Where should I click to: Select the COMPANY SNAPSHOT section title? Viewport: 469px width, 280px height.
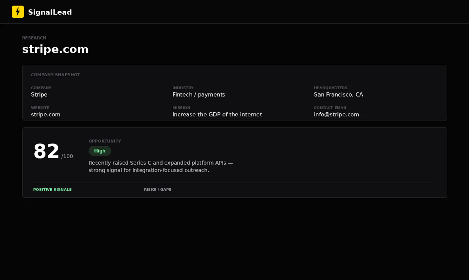tap(55, 75)
